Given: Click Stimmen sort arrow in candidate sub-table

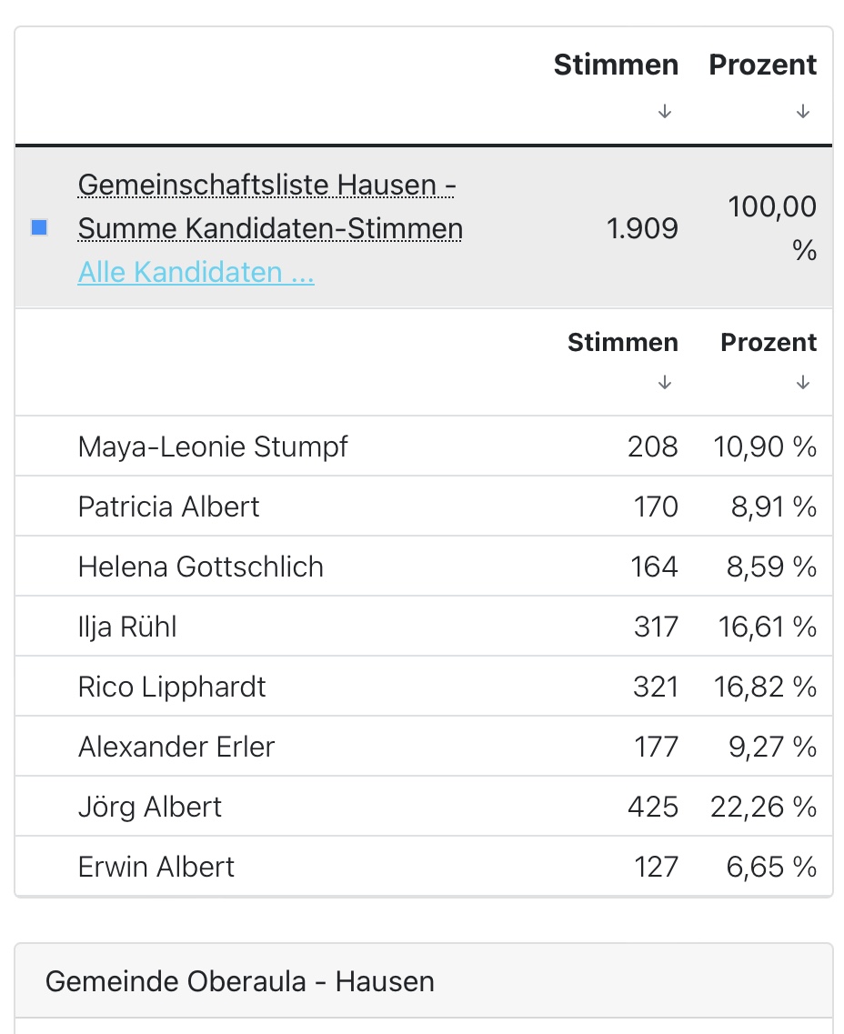Looking at the screenshot, I should [x=665, y=383].
